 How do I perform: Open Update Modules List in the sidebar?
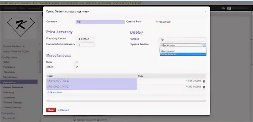(x=14, y=47)
